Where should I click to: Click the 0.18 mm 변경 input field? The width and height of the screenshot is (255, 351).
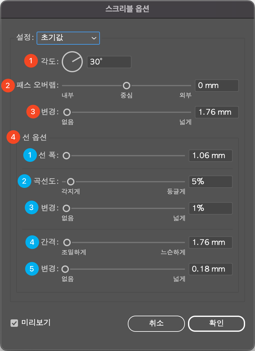(x=210, y=269)
